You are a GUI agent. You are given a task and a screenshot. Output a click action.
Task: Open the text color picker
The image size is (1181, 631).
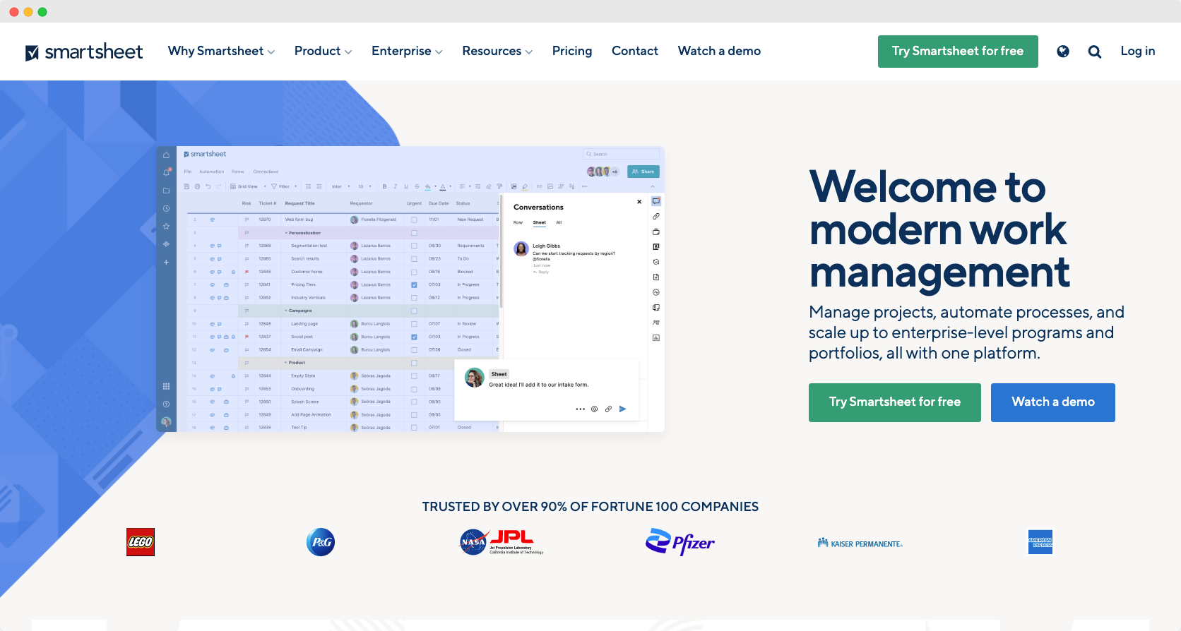click(x=444, y=186)
